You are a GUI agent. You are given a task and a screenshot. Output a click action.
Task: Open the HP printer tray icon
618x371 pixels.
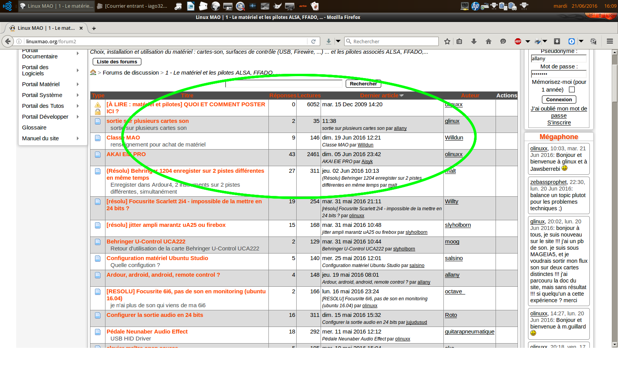[475, 6]
